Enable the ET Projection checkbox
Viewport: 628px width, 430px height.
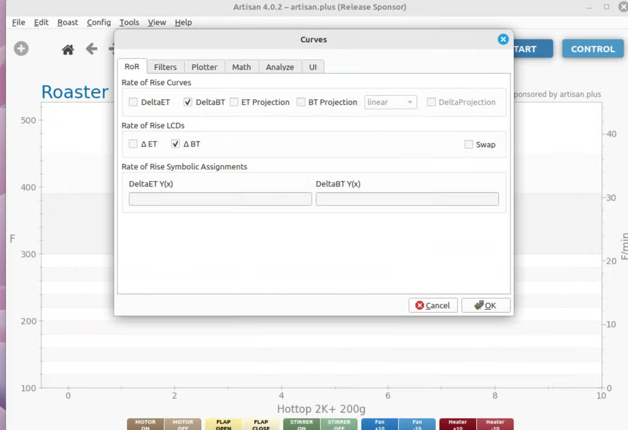[234, 102]
